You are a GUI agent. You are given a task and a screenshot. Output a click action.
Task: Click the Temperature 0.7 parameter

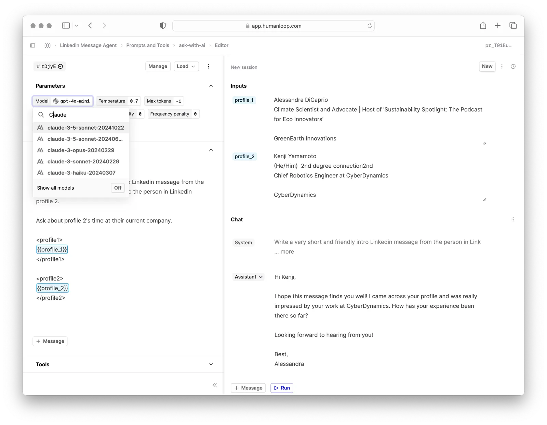[x=118, y=101]
